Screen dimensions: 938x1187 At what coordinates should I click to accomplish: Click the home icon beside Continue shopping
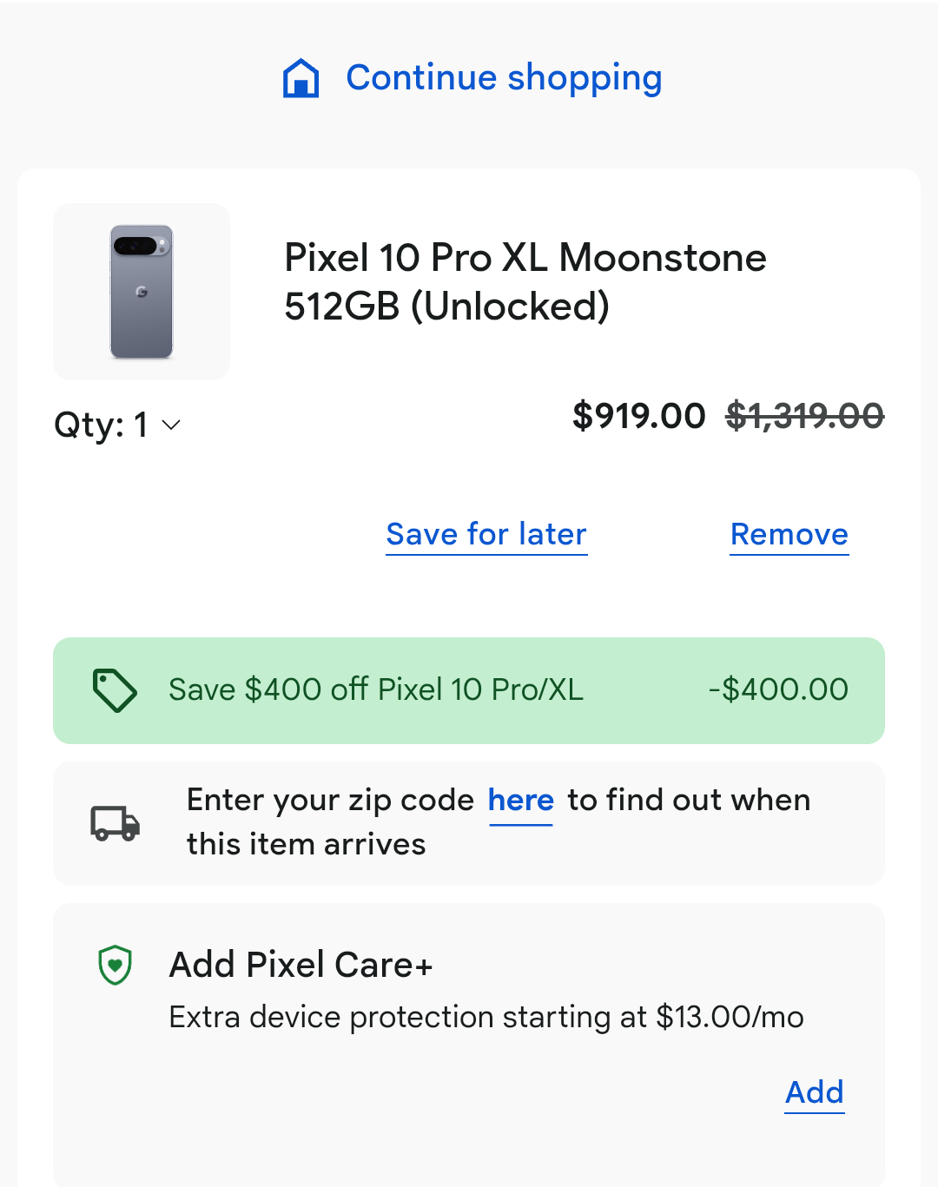[301, 78]
